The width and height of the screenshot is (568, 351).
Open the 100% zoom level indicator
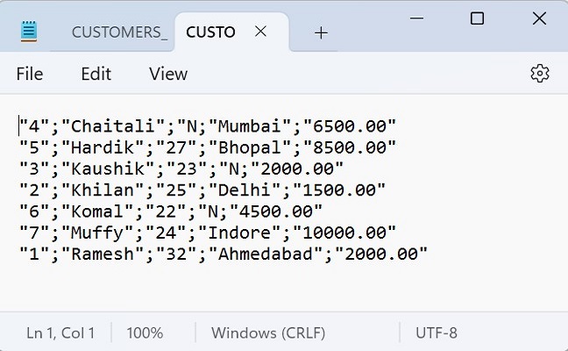click(x=145, y=333)
